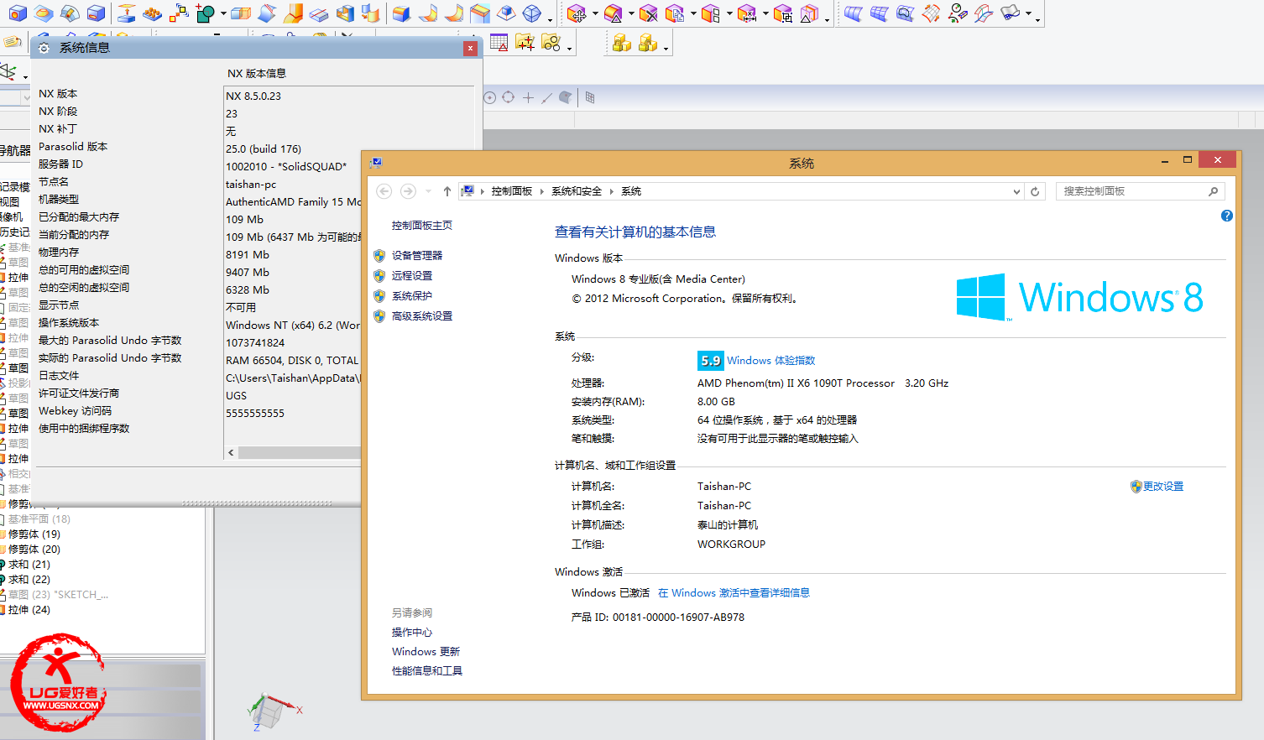Select 拉伸 (24) in the part navigator
The width and height of the screenshot is (1264, 740).
tap(29, 610)
